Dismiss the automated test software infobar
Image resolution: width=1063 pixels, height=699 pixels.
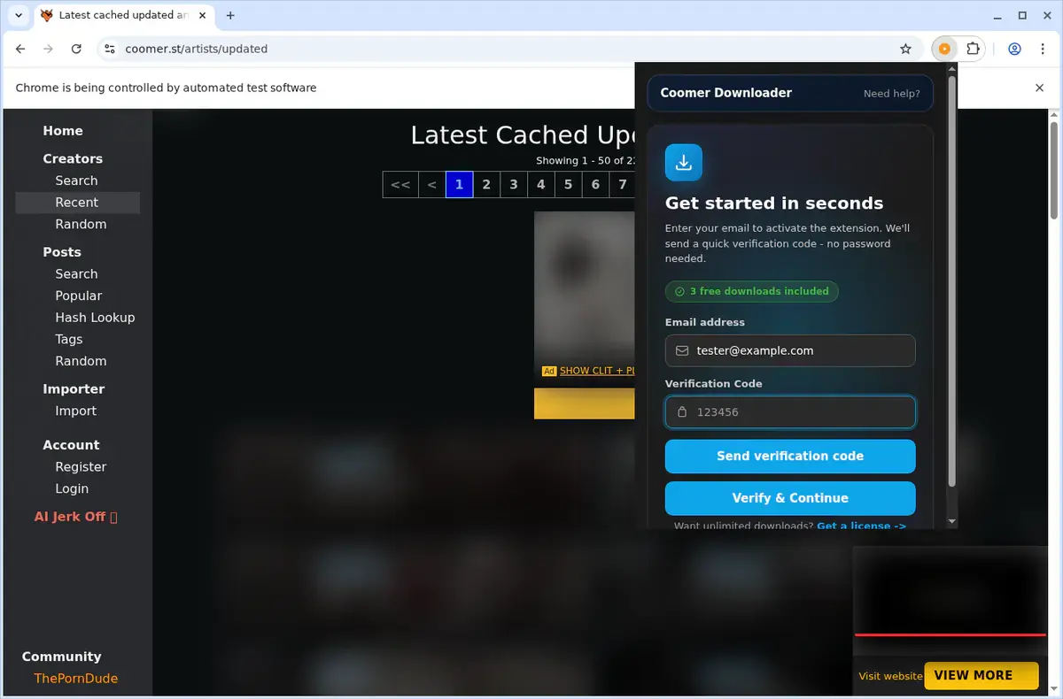pos(1040,88)
